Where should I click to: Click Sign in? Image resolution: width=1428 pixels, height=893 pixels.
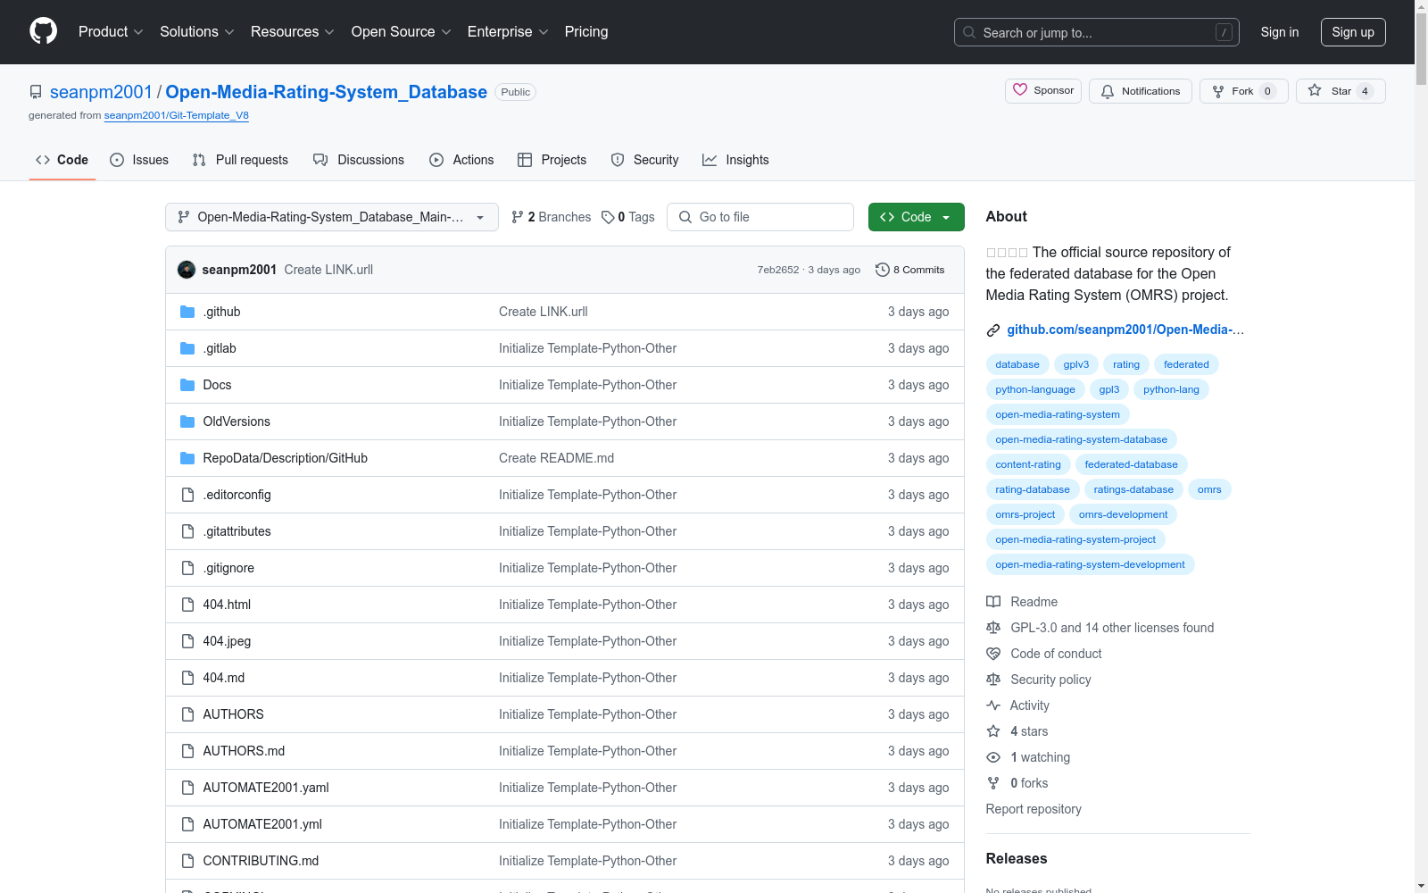click(1280, 32)
